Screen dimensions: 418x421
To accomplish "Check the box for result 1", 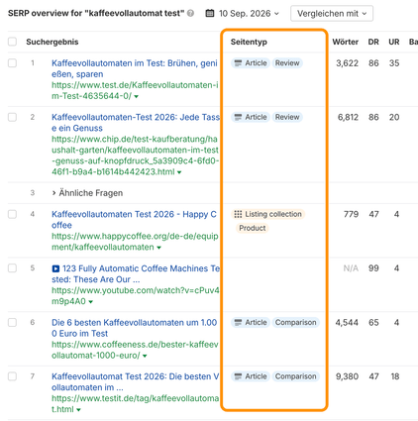I will click(x=12, y=63).
